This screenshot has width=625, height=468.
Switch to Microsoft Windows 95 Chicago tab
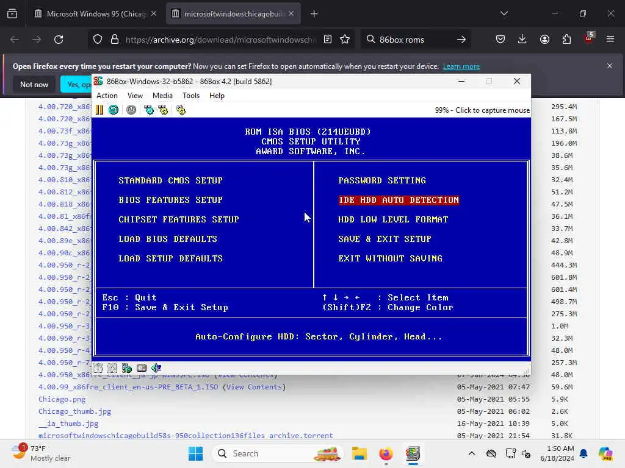tap(96, 13)
